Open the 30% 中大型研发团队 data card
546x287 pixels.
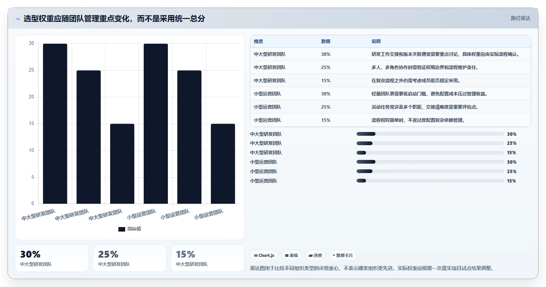tap(52, 258)
